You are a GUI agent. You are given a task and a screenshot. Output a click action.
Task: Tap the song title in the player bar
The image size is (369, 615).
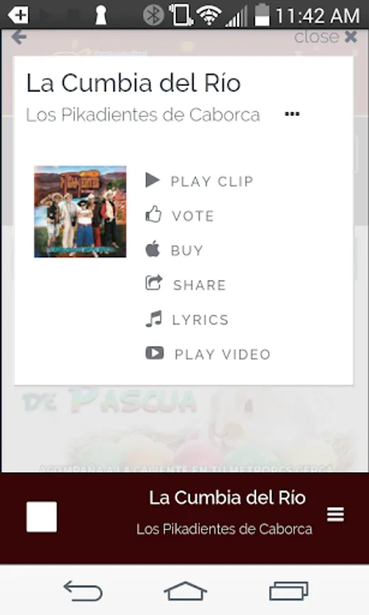pyautogui.click(x=228, y=498)
